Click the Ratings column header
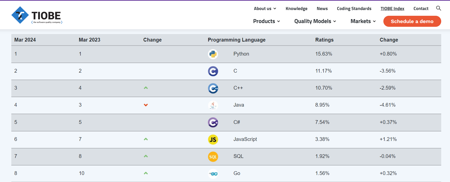Screen dimensions: 450x182 [x=324, y=40]
